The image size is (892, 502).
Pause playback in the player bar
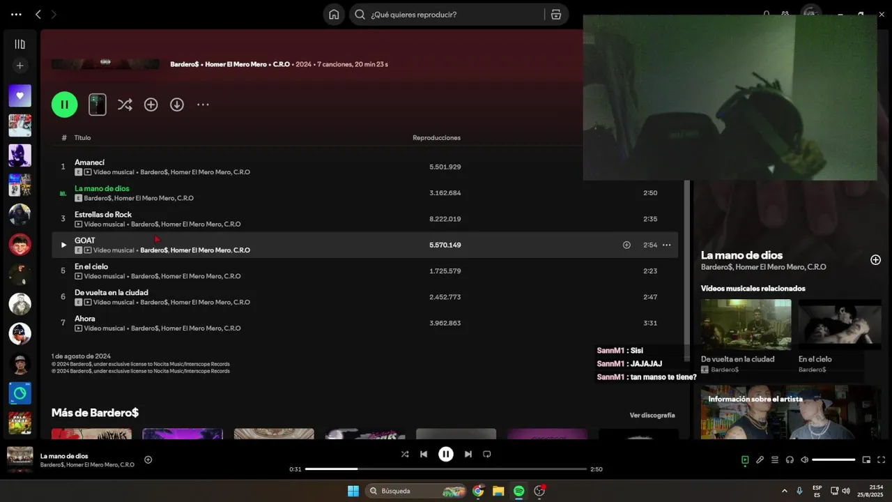[x=446, y=454]
